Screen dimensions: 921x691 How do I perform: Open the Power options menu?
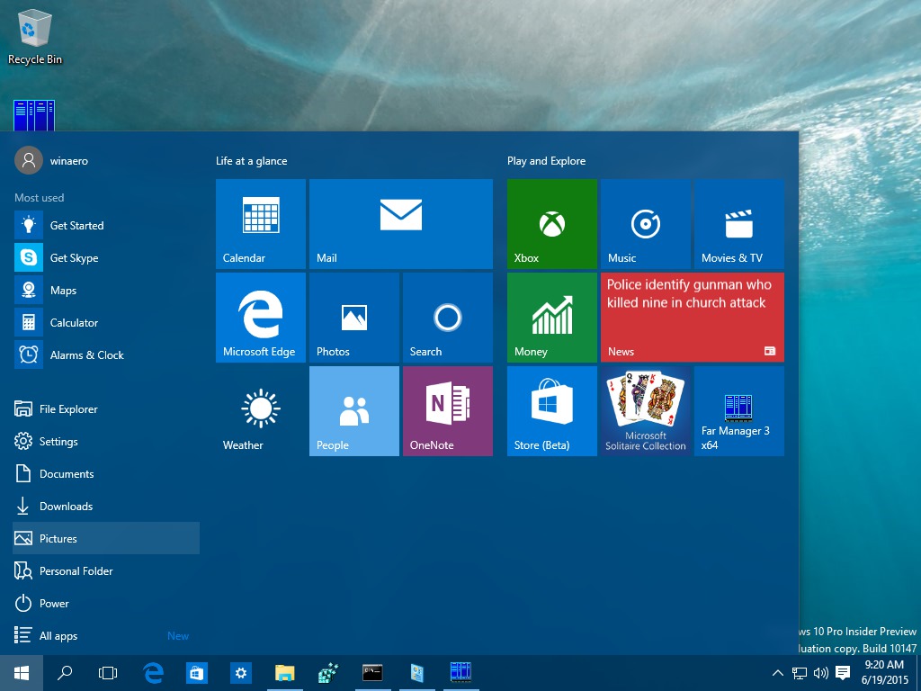click(x=54, y=603)
